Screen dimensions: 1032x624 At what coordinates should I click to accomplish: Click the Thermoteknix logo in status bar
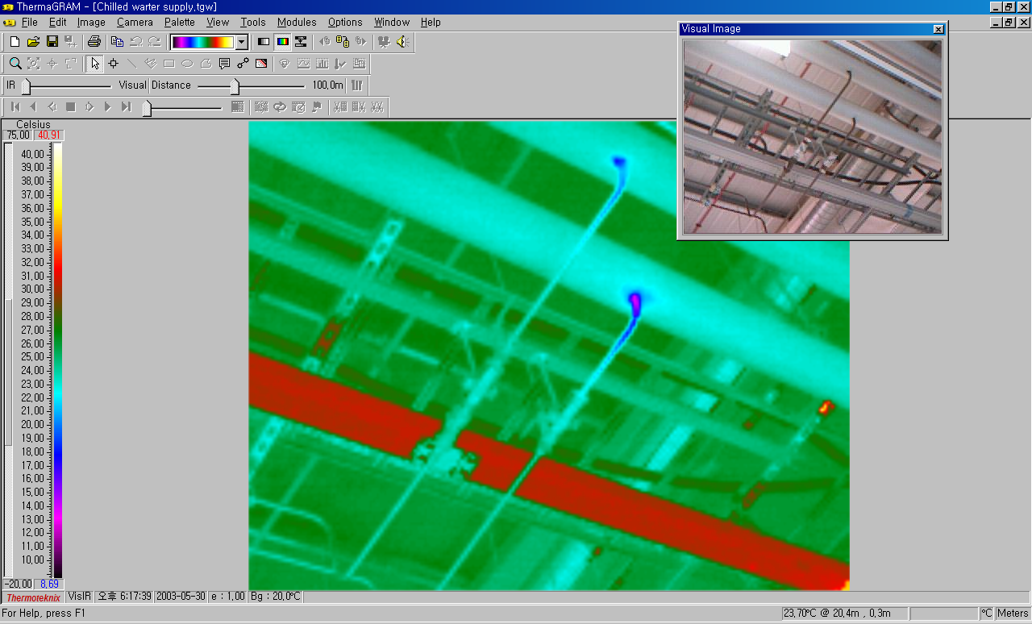pyautogui.click(x=33, y=597)
